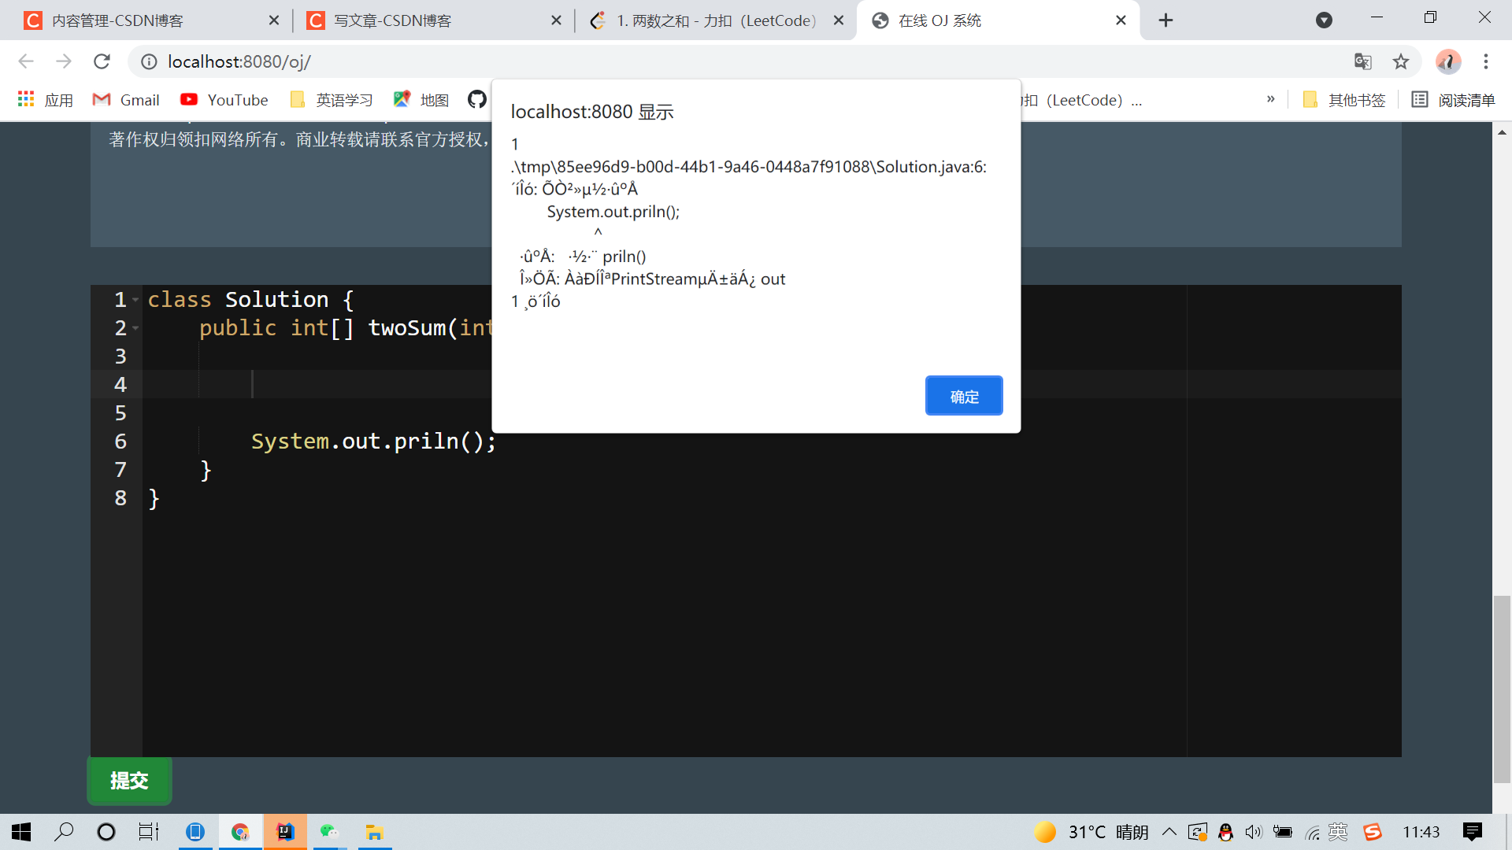Screen dimensions: 1512x850
Task: Bookmark this page with star icon
Action: (x=1400, y=61)
